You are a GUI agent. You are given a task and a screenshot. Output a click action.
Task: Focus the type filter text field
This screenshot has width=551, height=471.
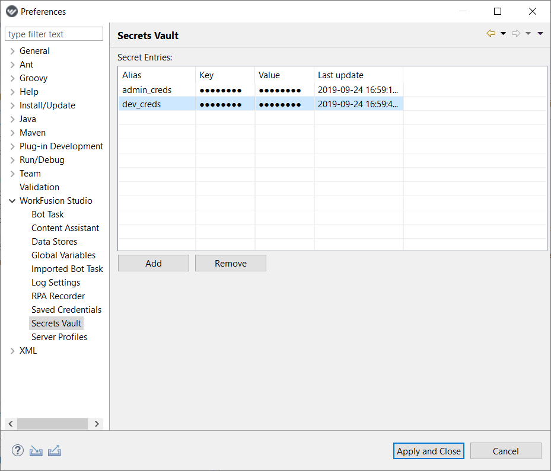[x=54, y=34]
